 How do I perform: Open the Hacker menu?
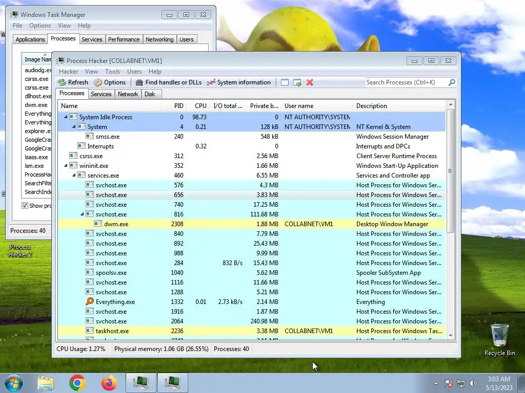click(x=68, y=72)
